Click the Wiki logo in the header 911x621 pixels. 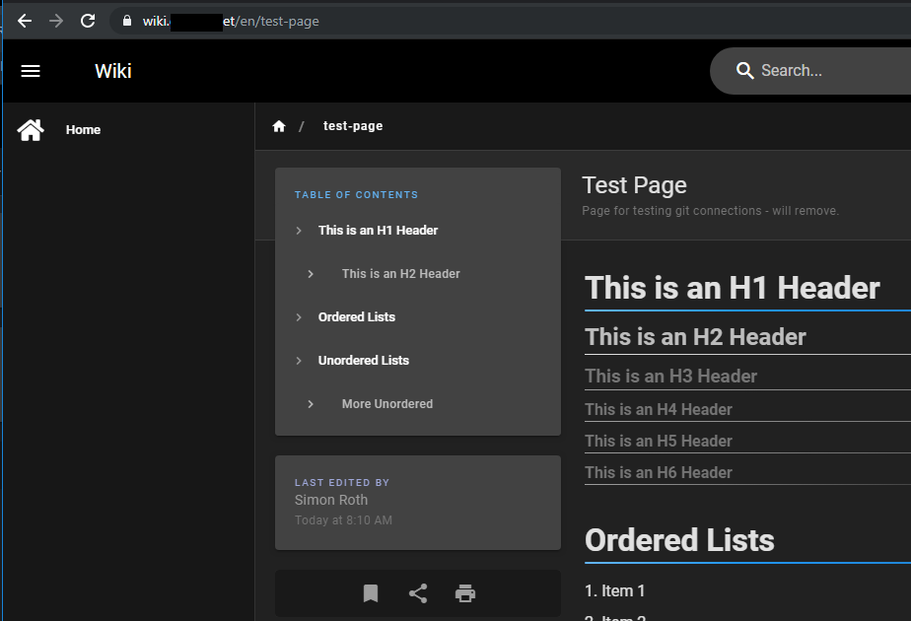tap(112, 70)
